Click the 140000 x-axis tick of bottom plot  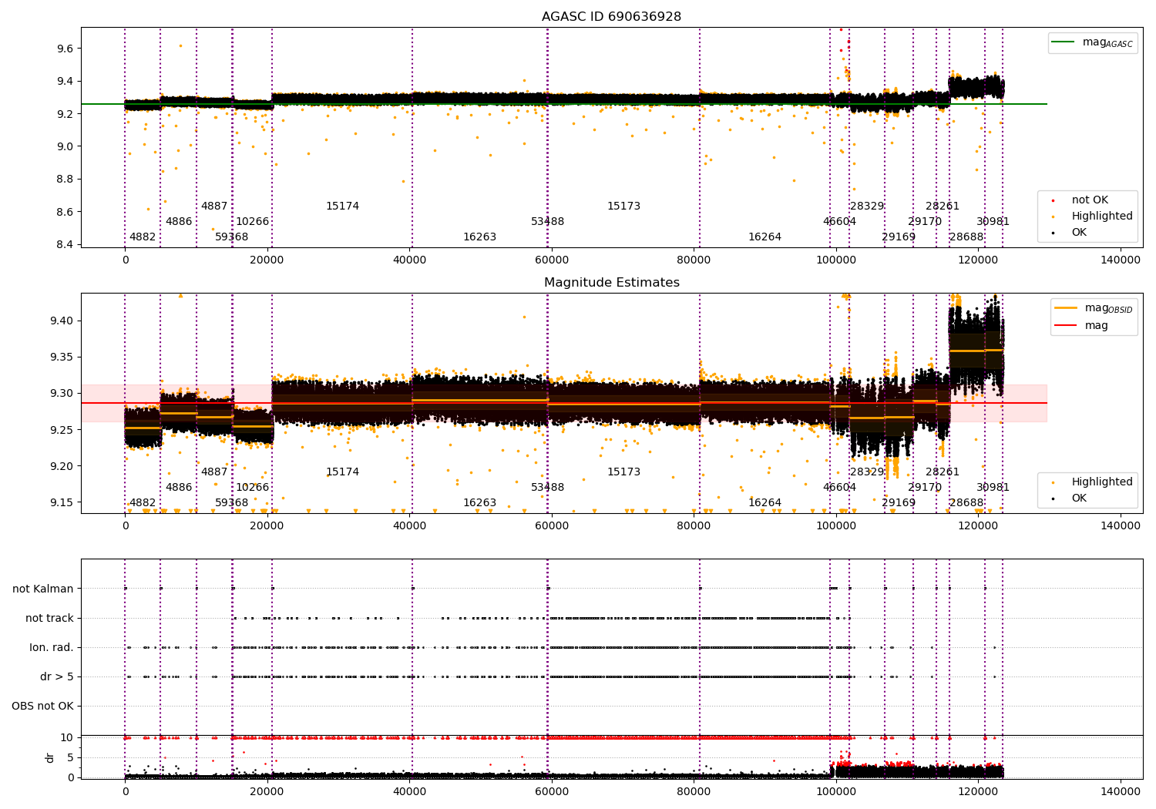tap(1120, 791)
